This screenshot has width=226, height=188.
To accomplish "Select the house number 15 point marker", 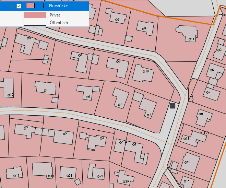I will point(185,181).
